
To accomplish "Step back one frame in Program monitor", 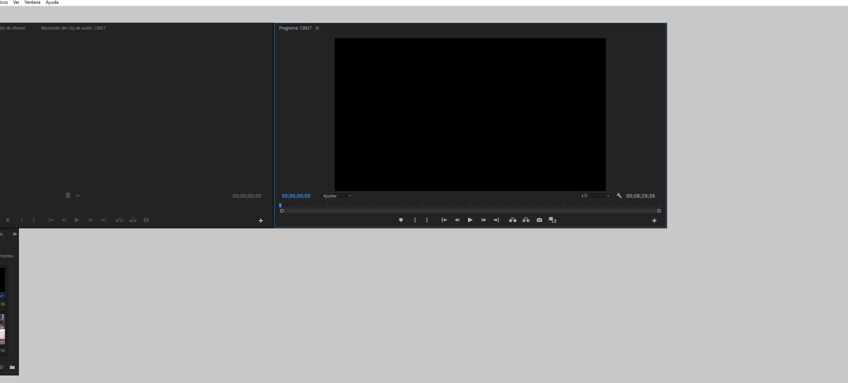I will click(457, 220).
